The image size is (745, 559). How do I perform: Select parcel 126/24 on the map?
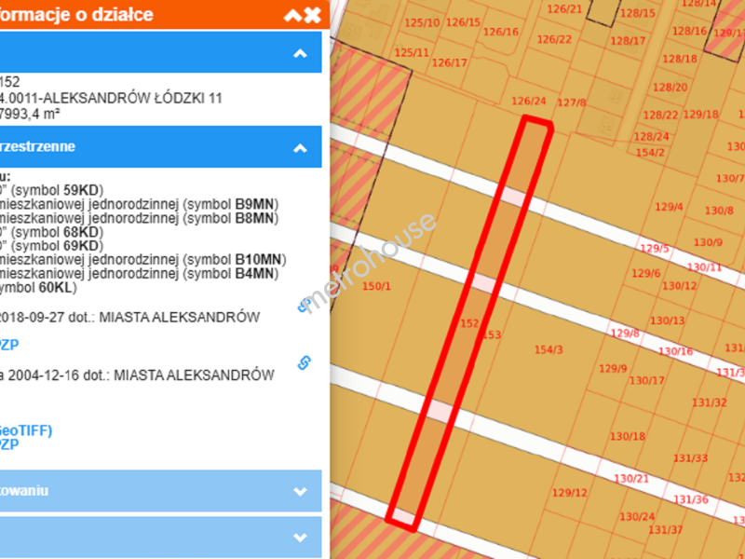click(x=528, y=101)
